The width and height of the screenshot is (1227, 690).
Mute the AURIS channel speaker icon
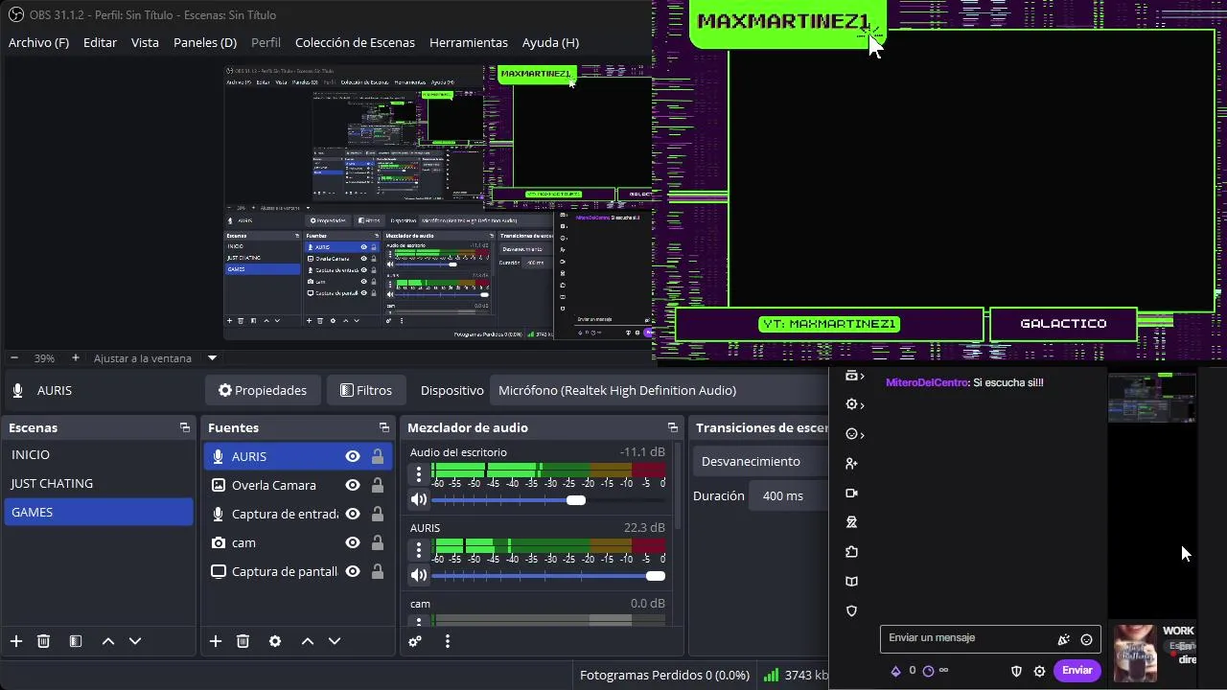click(x=419, y=575)
